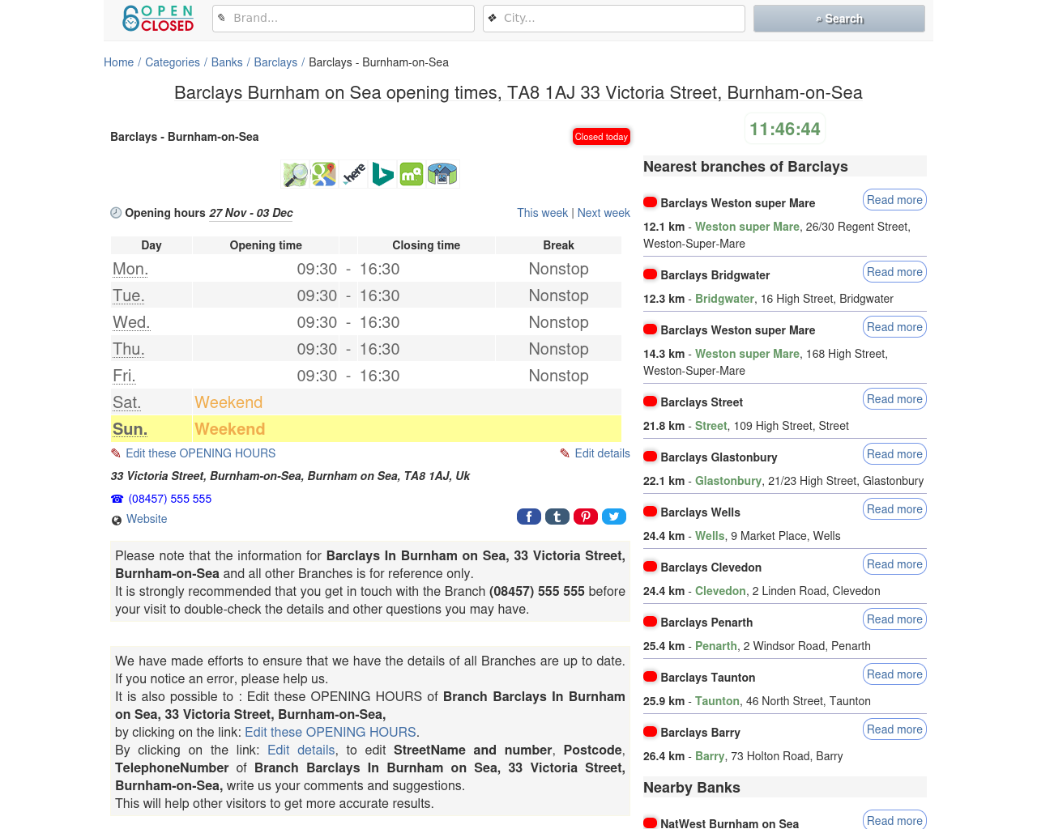
Task: Click the 11:46:44 clock display
Action: point(785,129)
